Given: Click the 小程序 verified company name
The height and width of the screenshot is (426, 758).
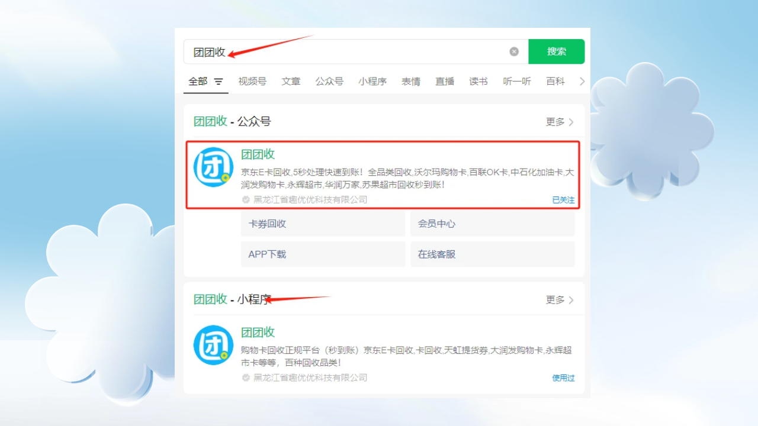Looking at the screenshot, I should click(x=310, y=377).
